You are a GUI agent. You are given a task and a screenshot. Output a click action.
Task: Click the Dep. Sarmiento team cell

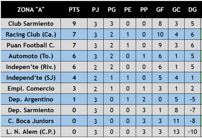[x=31, y=110]
